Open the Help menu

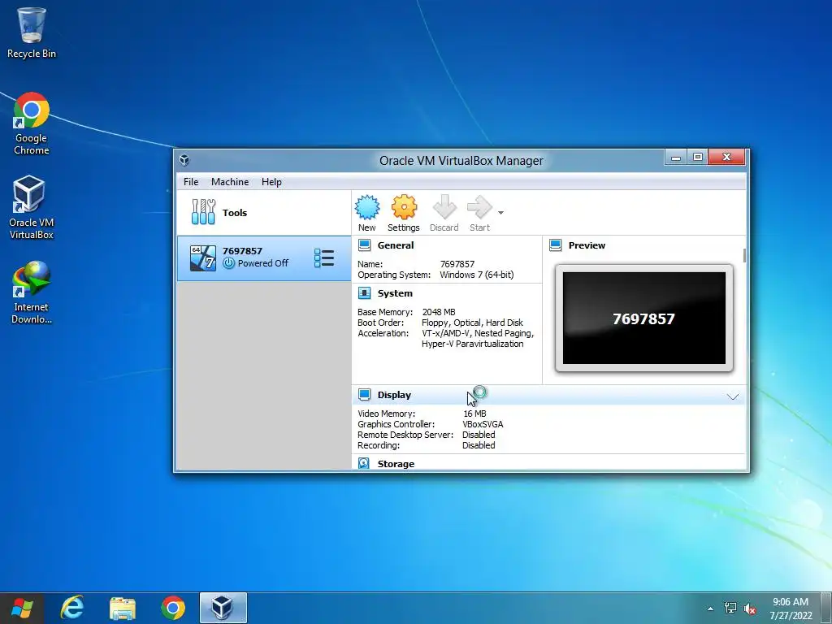point(271,181)
